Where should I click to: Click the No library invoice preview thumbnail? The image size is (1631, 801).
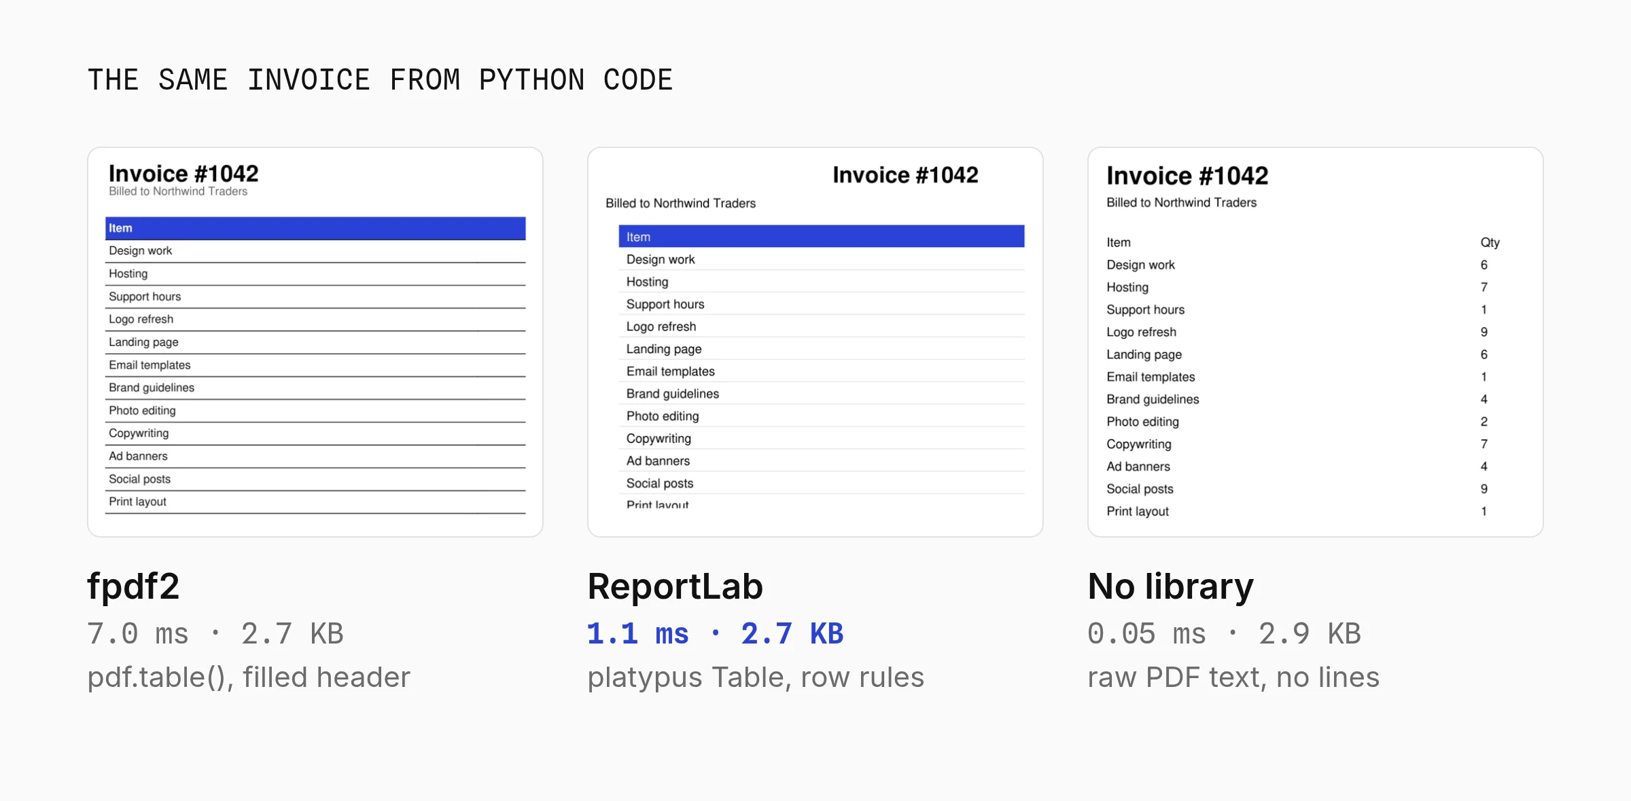1316,342
